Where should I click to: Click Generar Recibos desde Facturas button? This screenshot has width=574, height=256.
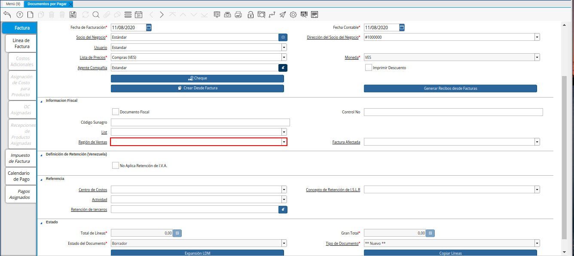pos(450,88)
